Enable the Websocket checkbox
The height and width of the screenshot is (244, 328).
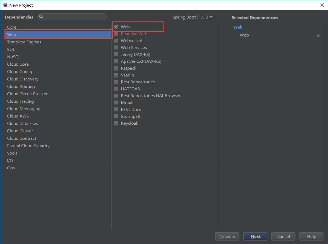116,40
